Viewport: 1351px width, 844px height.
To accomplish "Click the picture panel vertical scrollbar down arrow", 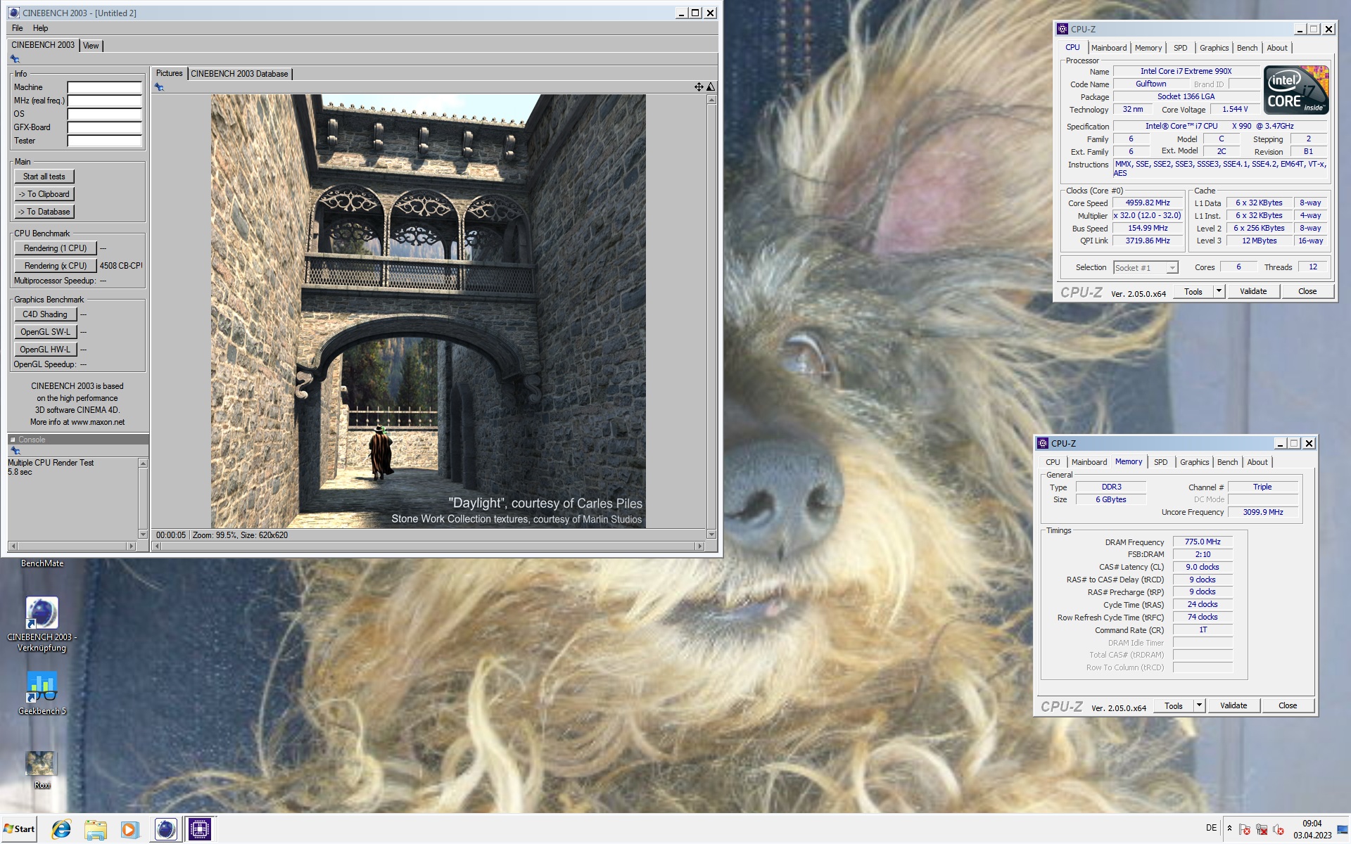I will (711, 535).
